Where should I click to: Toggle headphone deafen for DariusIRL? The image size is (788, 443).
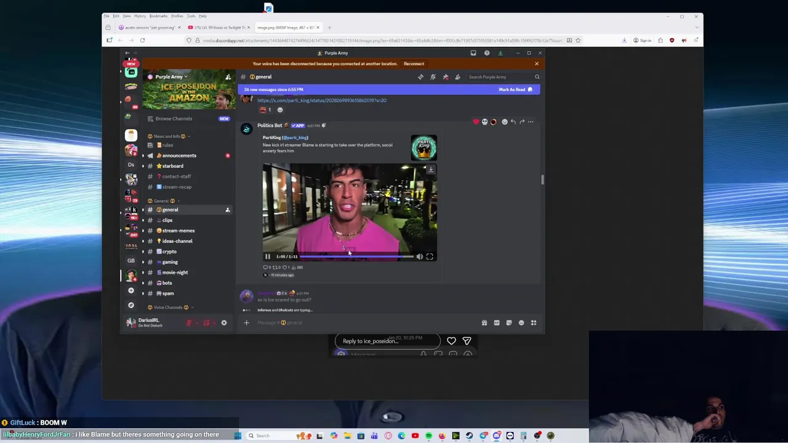pyautogui.click(x=206, y=322)
